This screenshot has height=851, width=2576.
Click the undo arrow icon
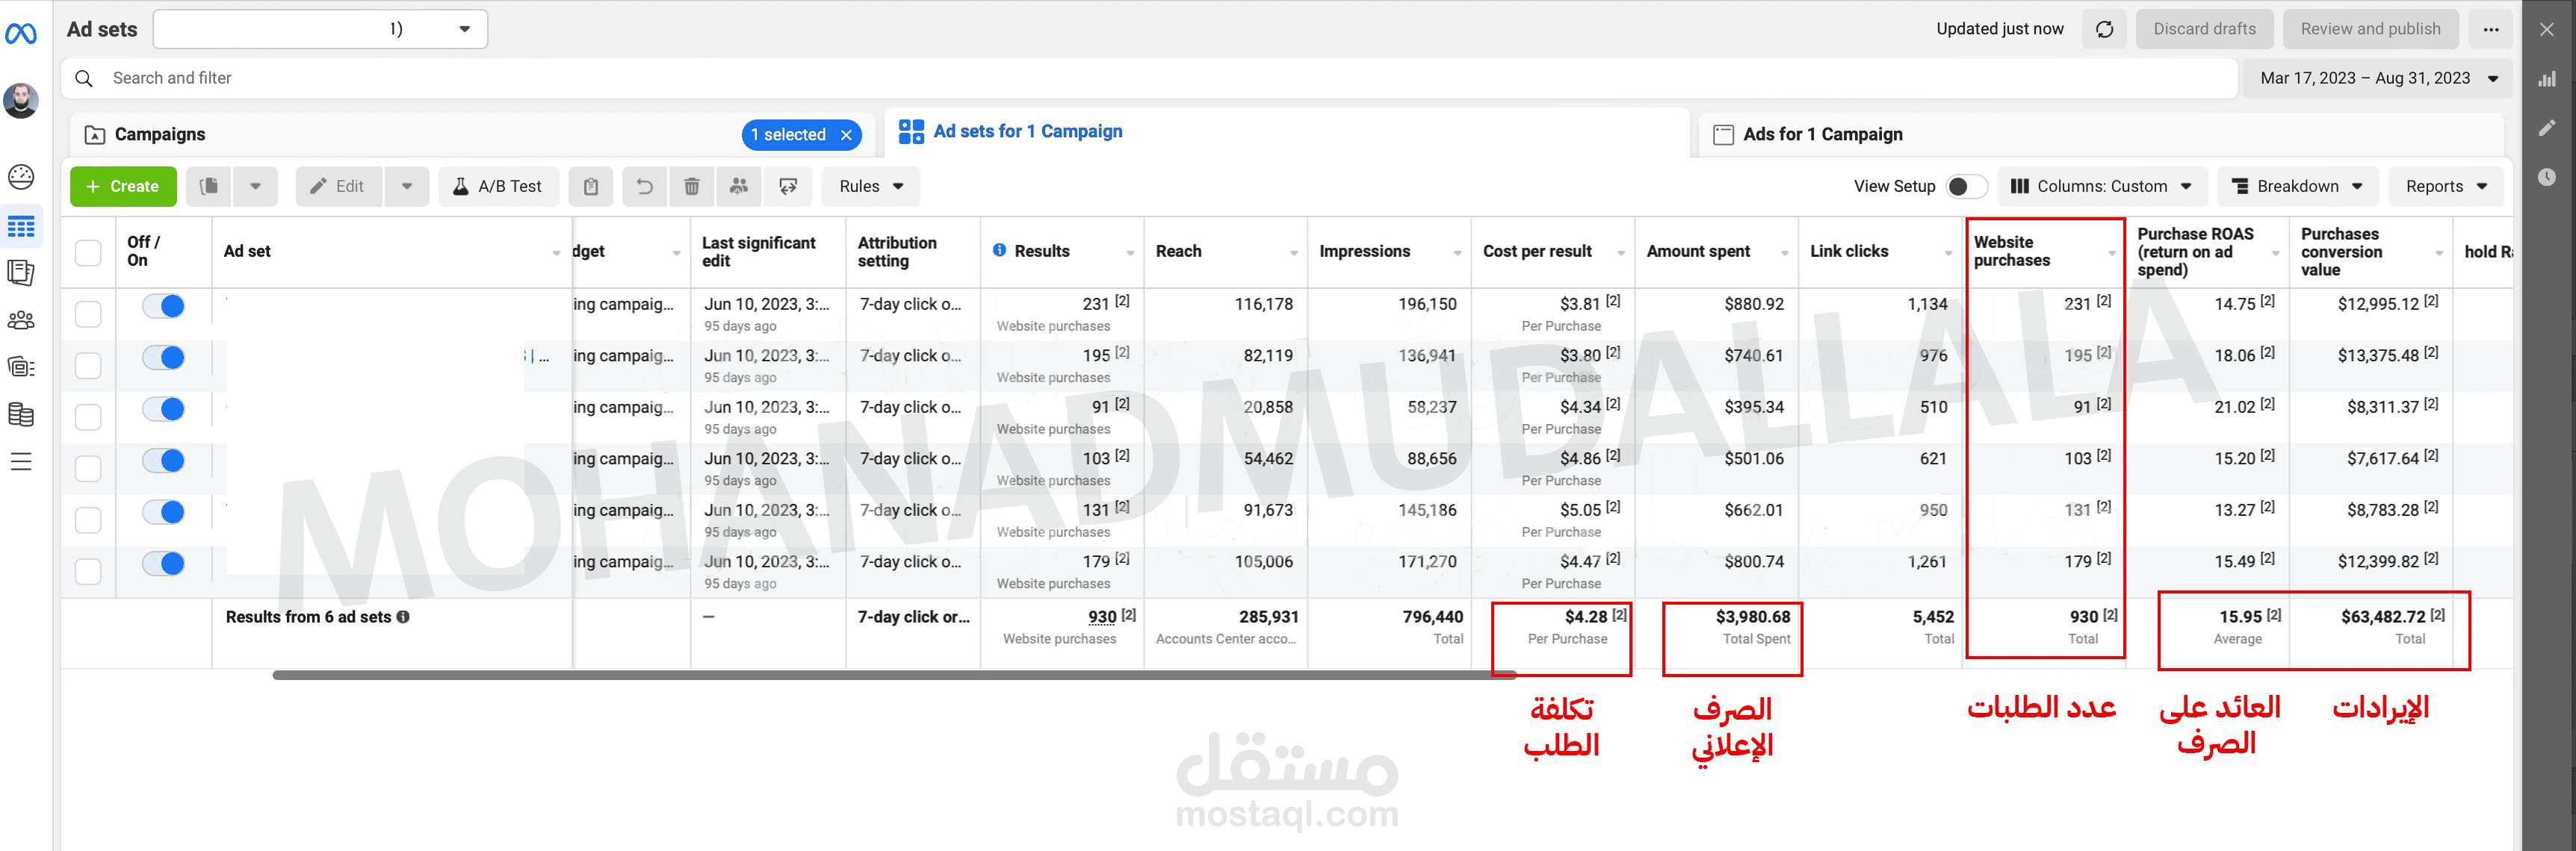tap(645, 187)
